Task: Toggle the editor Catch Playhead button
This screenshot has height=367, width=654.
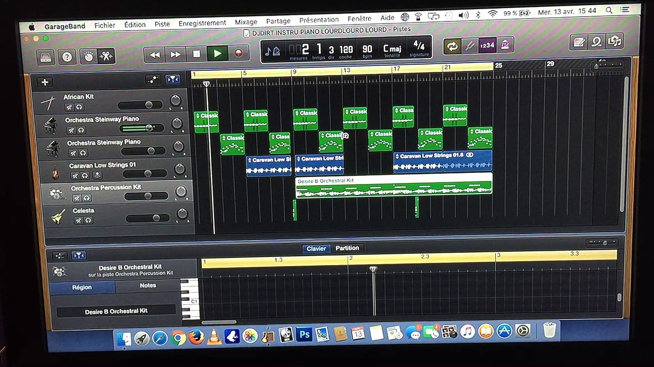Action: pos(79,255)
